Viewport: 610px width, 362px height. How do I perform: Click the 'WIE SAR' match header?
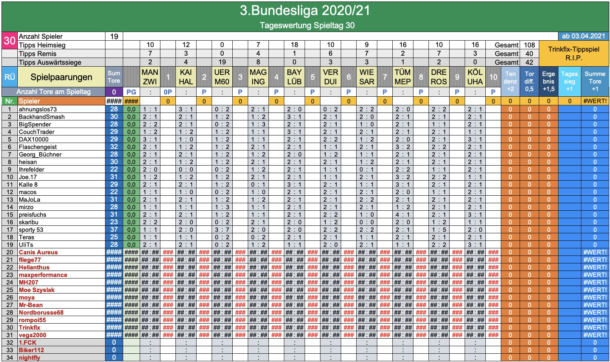367,77
